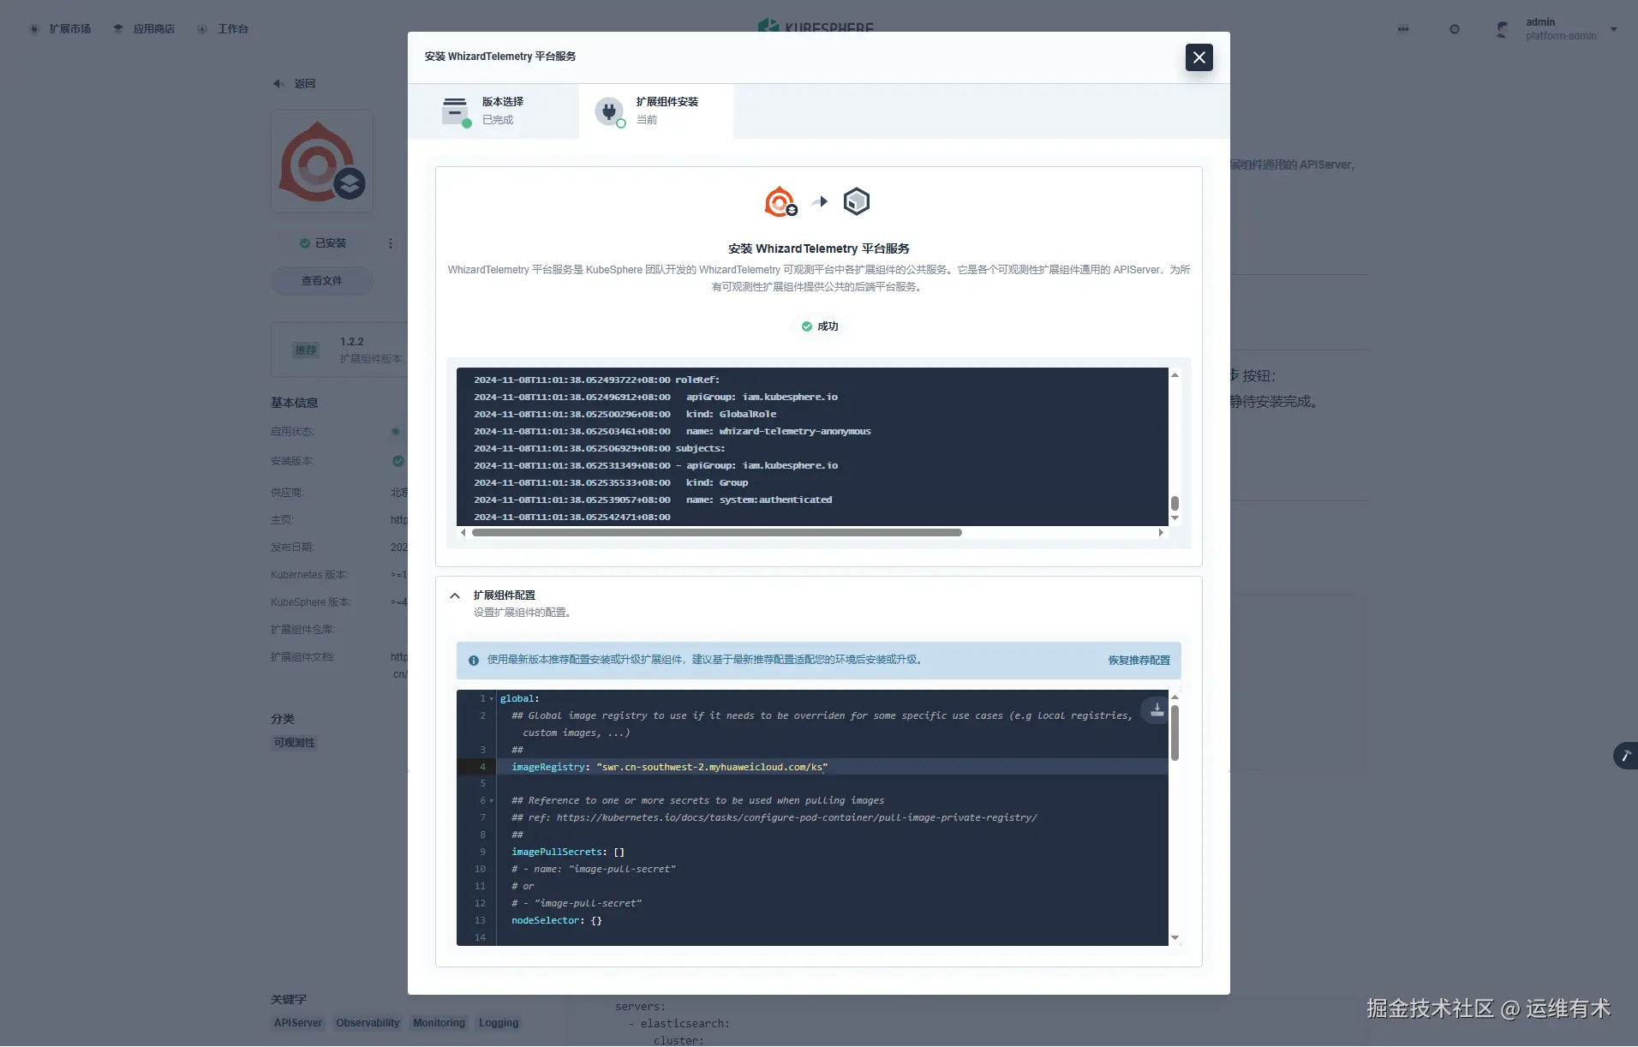Screen dimensions: 1638x1047
Task: Click the floating toolbox icon at the right edge
Action: (x=1625, y=756)
